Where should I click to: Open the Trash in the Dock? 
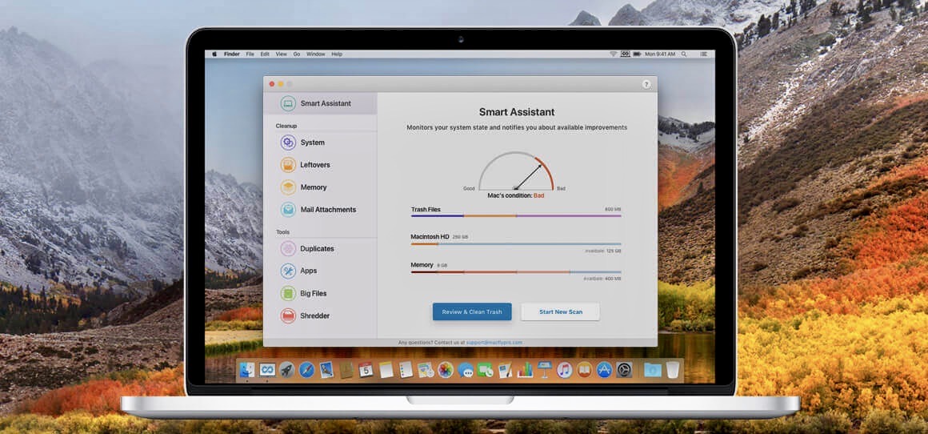point(672,370)
